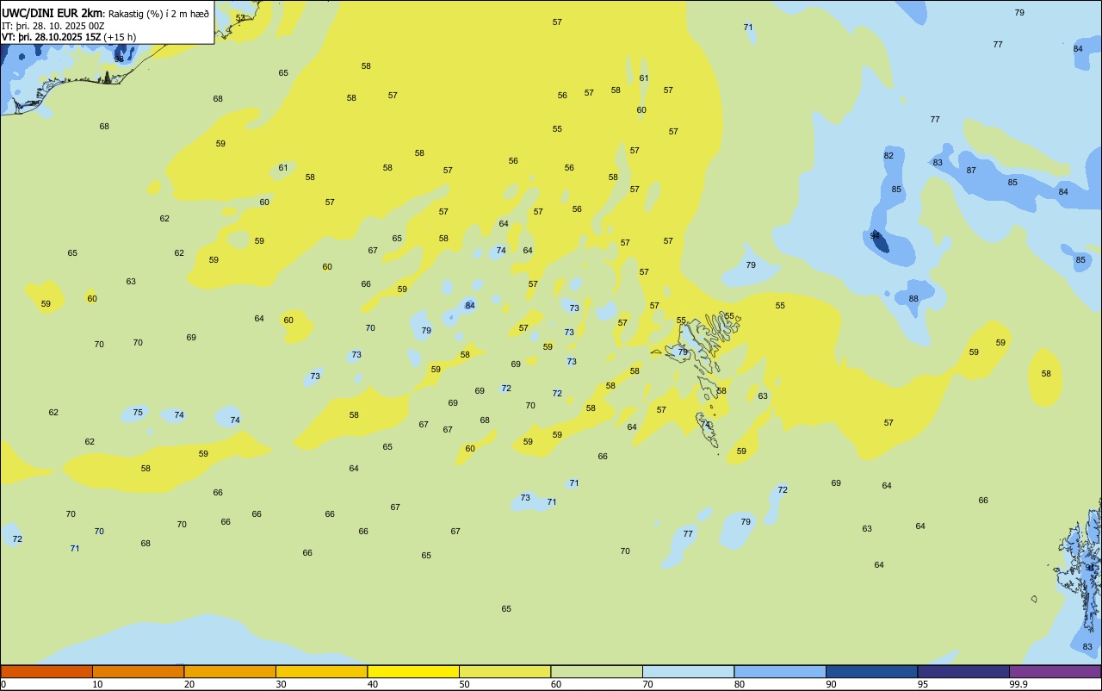
Task: Select the 30–40 amber legend block
Action: (x=321, y=671)
